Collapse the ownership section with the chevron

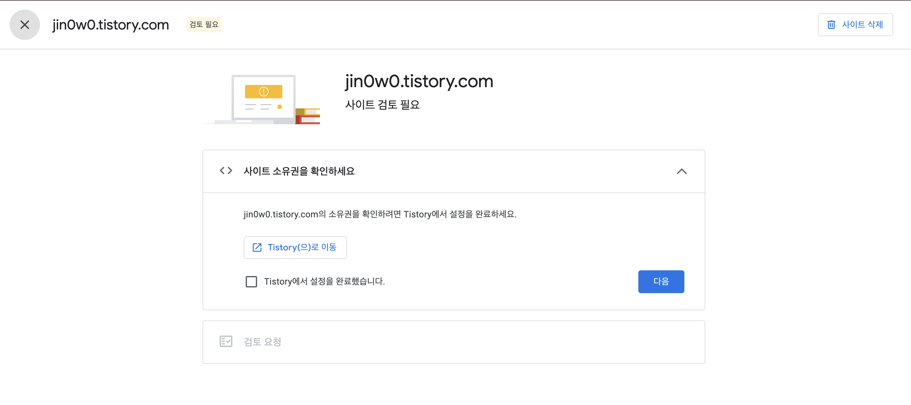682,171
